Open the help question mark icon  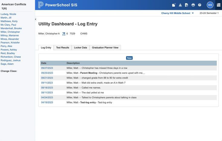click(200, 5)
